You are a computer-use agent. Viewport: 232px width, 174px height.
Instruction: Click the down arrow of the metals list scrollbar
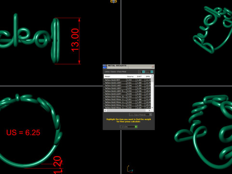152,107
